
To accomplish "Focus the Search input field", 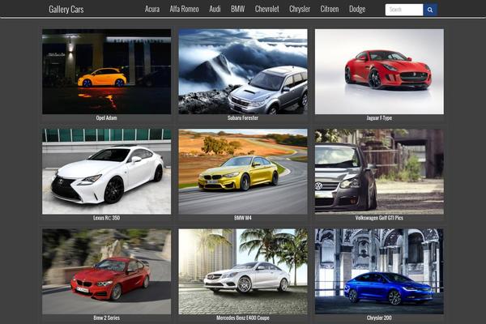I will 404,10.
